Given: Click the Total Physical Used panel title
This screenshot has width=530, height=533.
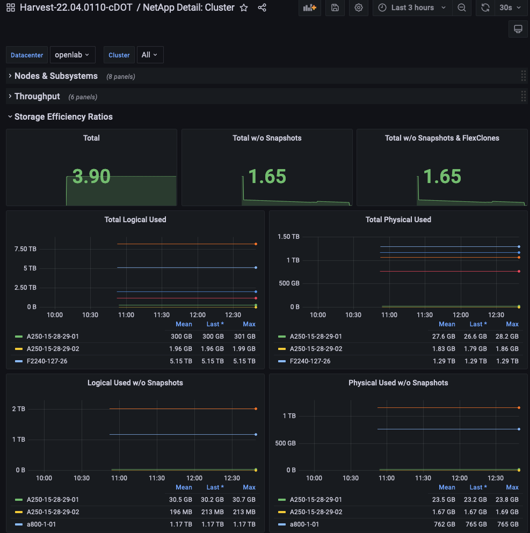Looking at the screenshot, I should click(398, 220).
